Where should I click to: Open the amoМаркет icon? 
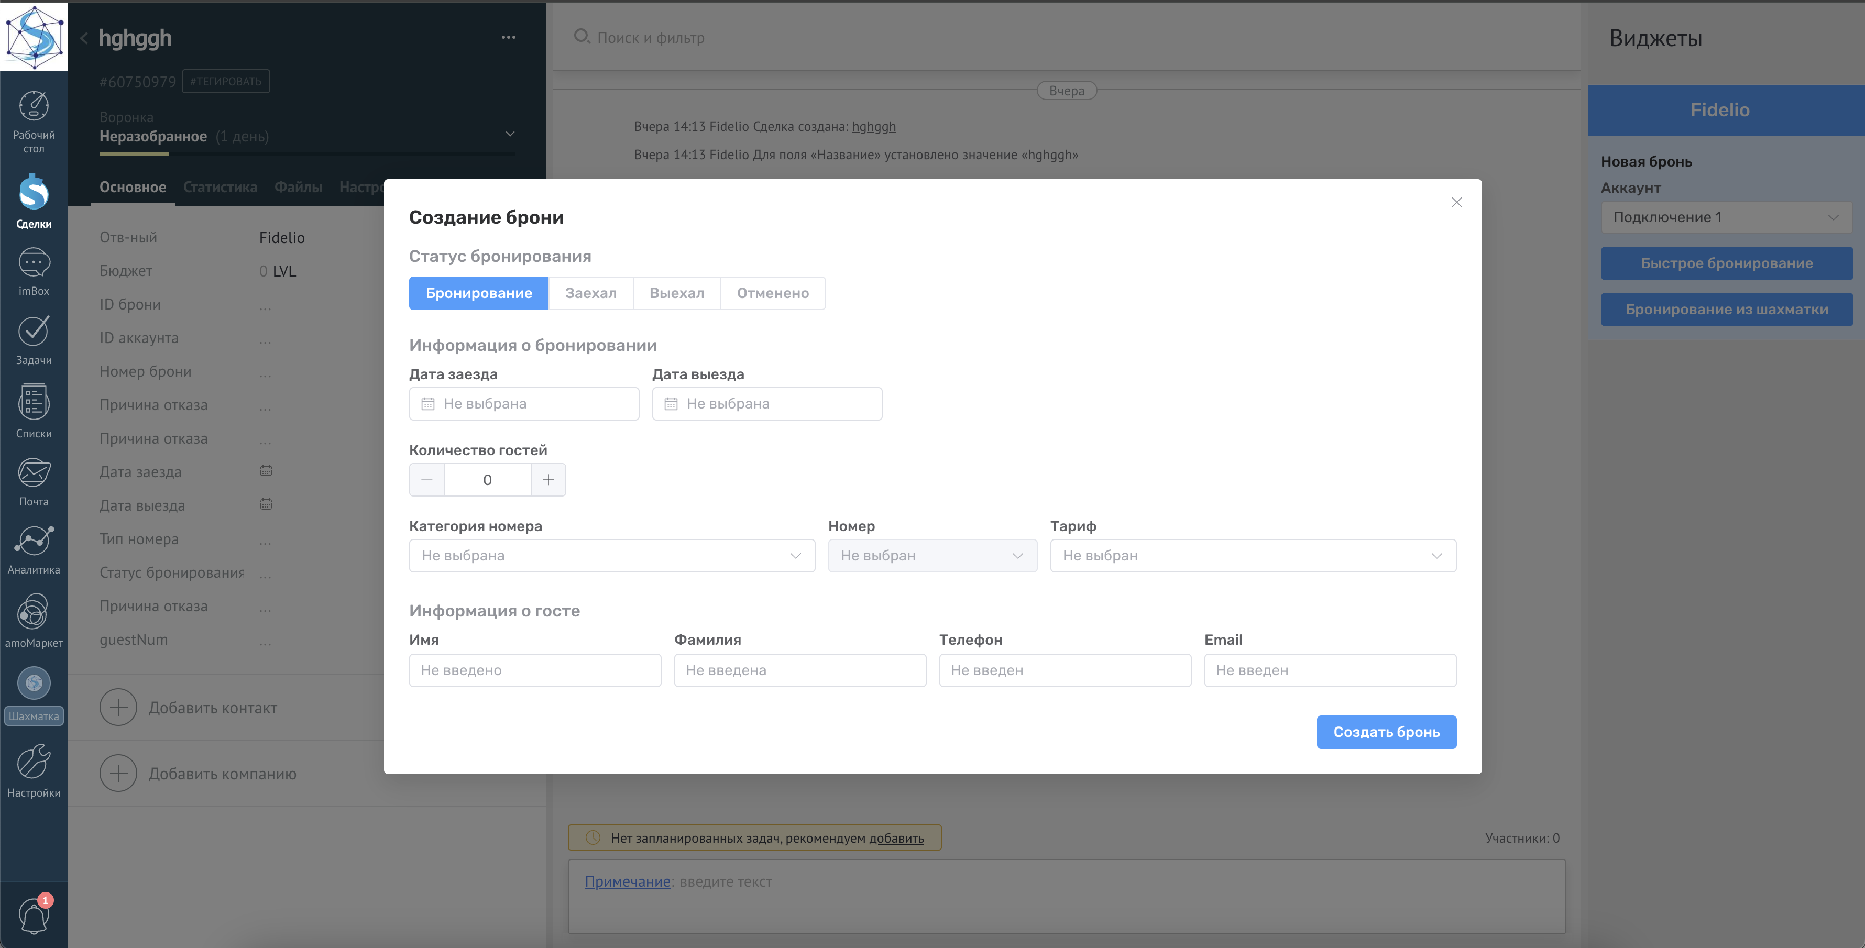(x=34, y=613)
